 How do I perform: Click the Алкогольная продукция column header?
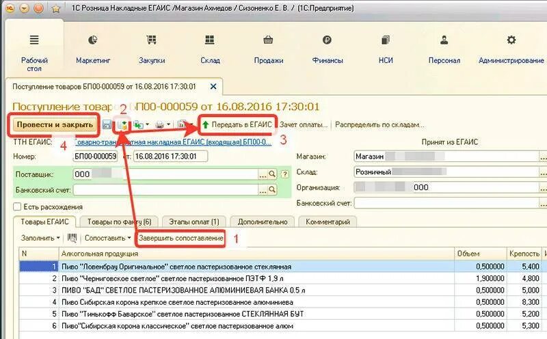[x=257, y=254]
